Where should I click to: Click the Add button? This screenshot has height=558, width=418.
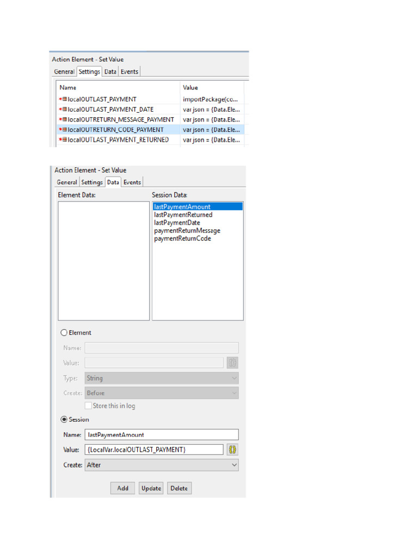122,488
